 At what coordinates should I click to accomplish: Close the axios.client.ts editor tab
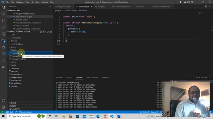(x=91, y=7)
